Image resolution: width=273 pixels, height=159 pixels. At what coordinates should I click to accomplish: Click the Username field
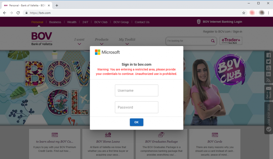coord(136,91)
